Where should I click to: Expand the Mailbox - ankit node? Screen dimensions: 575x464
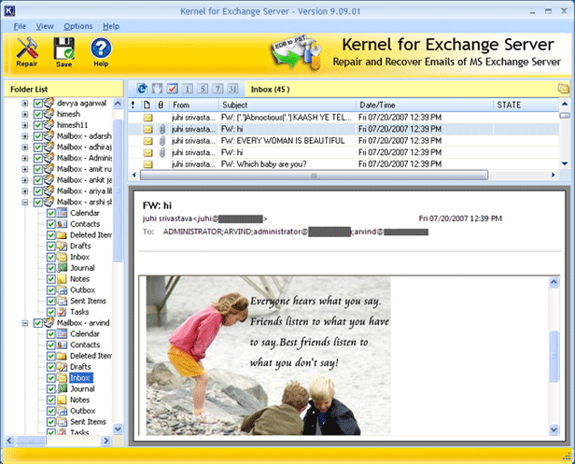coord(25,180)
